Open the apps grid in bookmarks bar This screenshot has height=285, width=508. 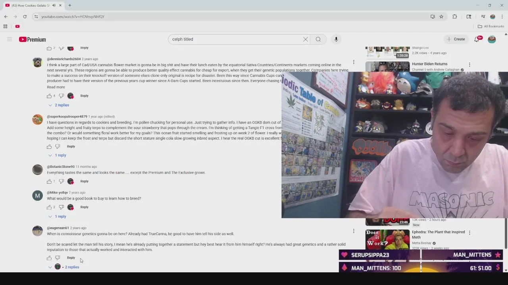[5, 26]
